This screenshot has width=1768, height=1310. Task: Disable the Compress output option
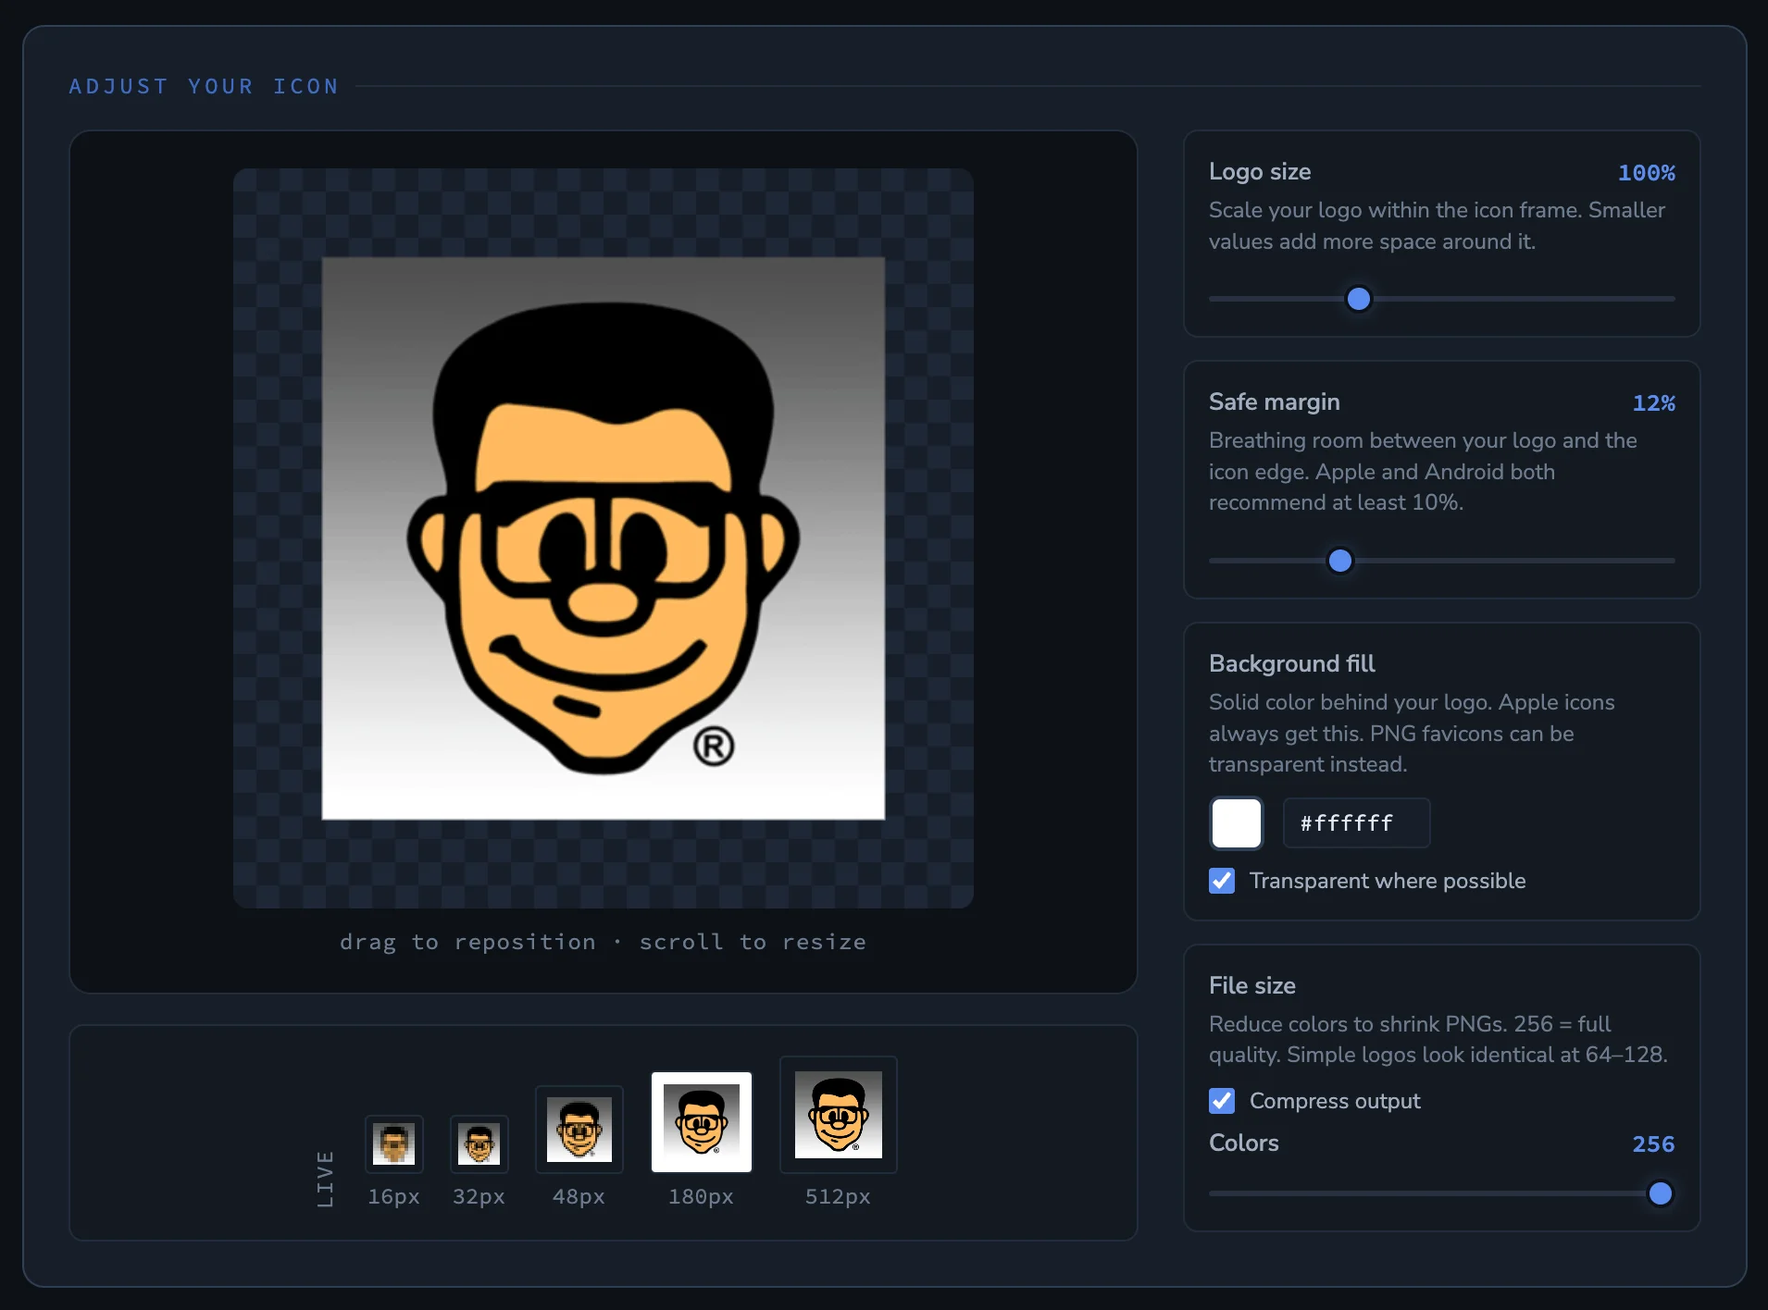tap(1221, 1101)
